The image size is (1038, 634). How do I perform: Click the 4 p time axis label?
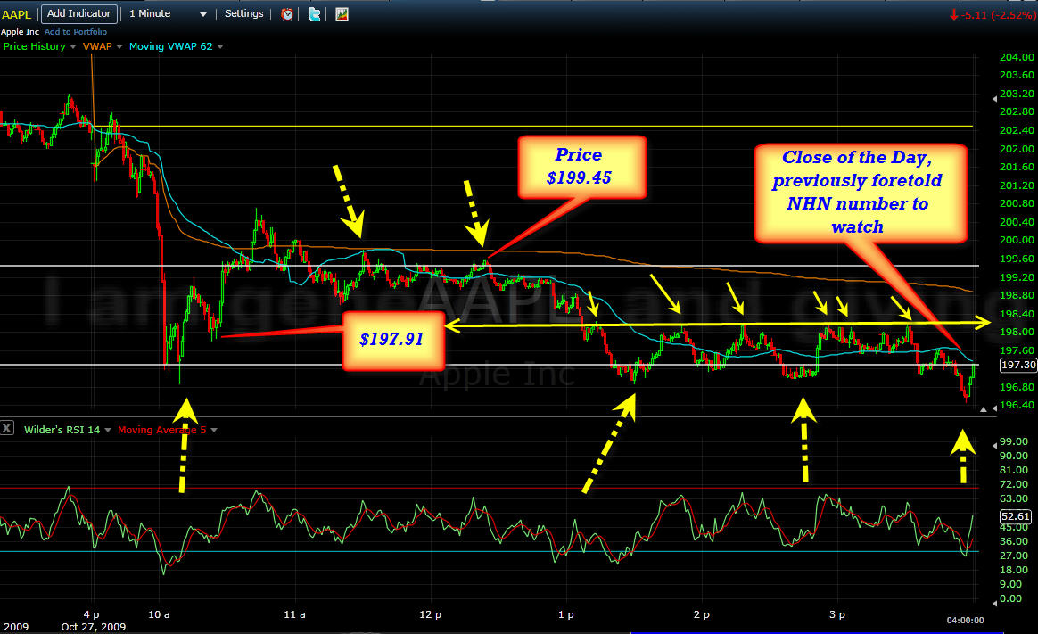91,614
